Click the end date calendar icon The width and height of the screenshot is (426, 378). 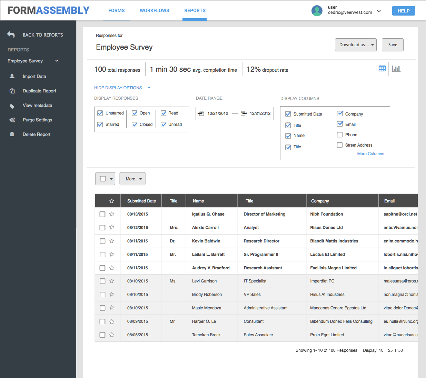click(244, 113)
